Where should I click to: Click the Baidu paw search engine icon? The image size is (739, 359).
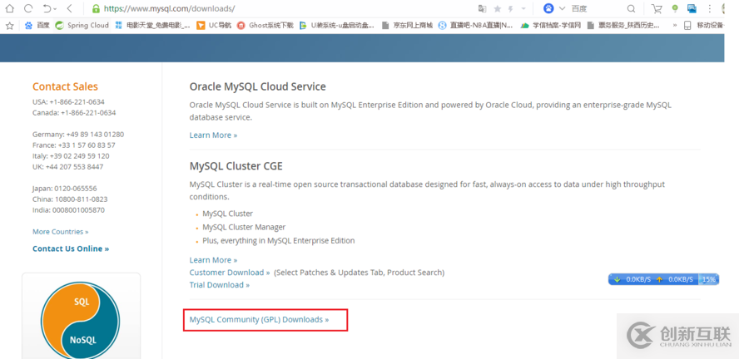tap(548, 8)
